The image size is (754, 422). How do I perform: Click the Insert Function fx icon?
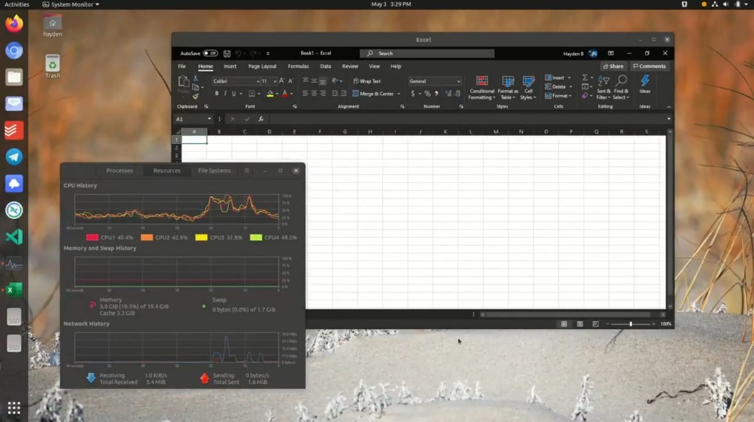261,119
